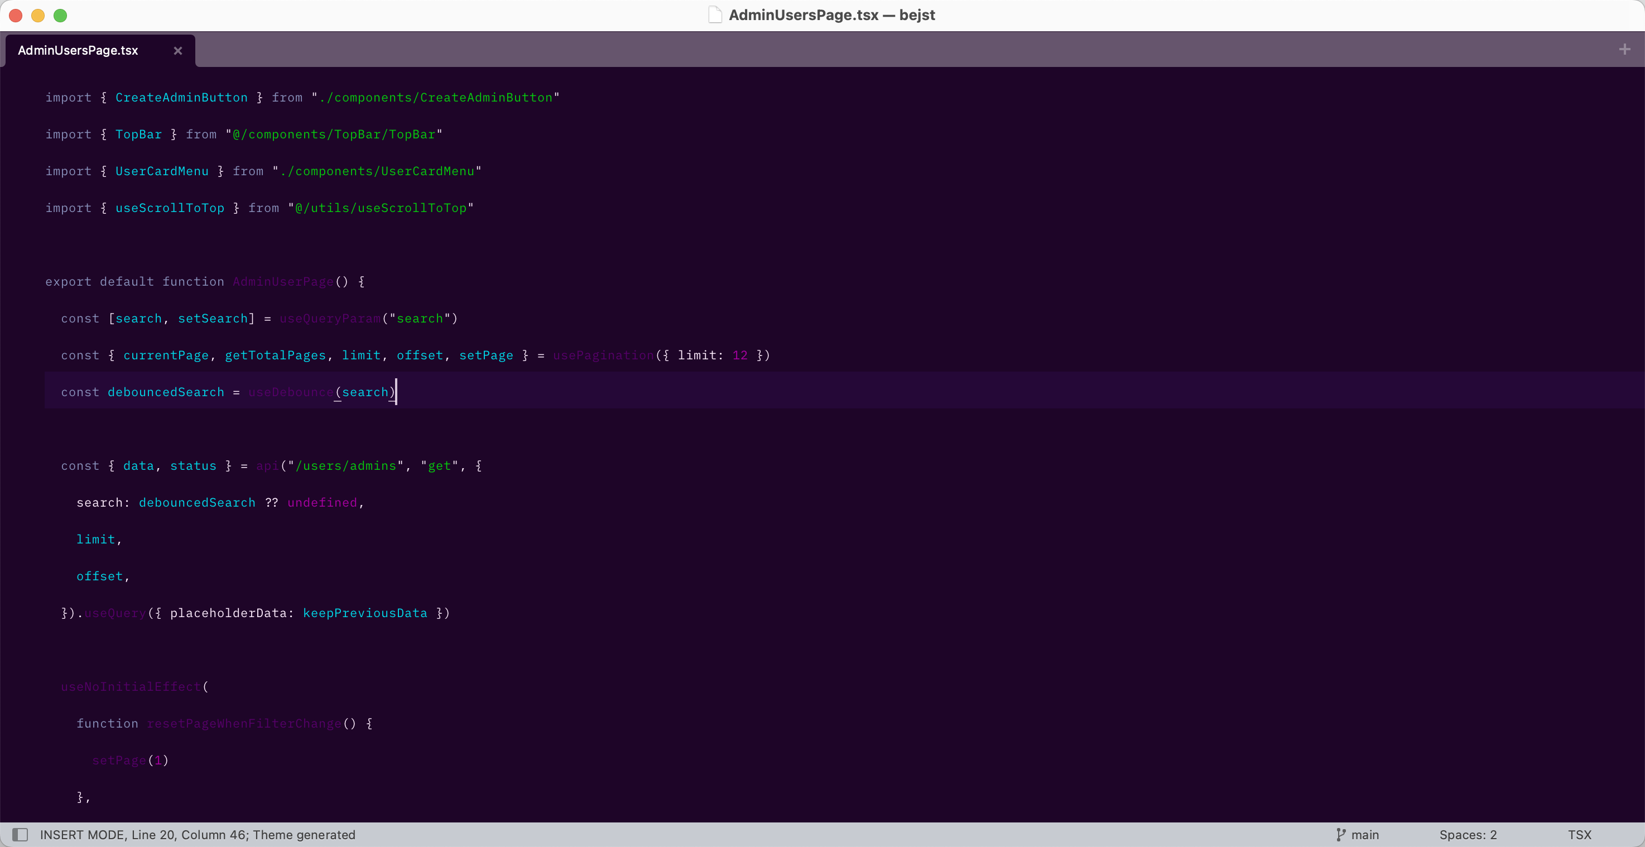Click on UserCardMenu import identifier
Image resolution: width=1645 pixels, height=847 pixels.
pos(162,171)
